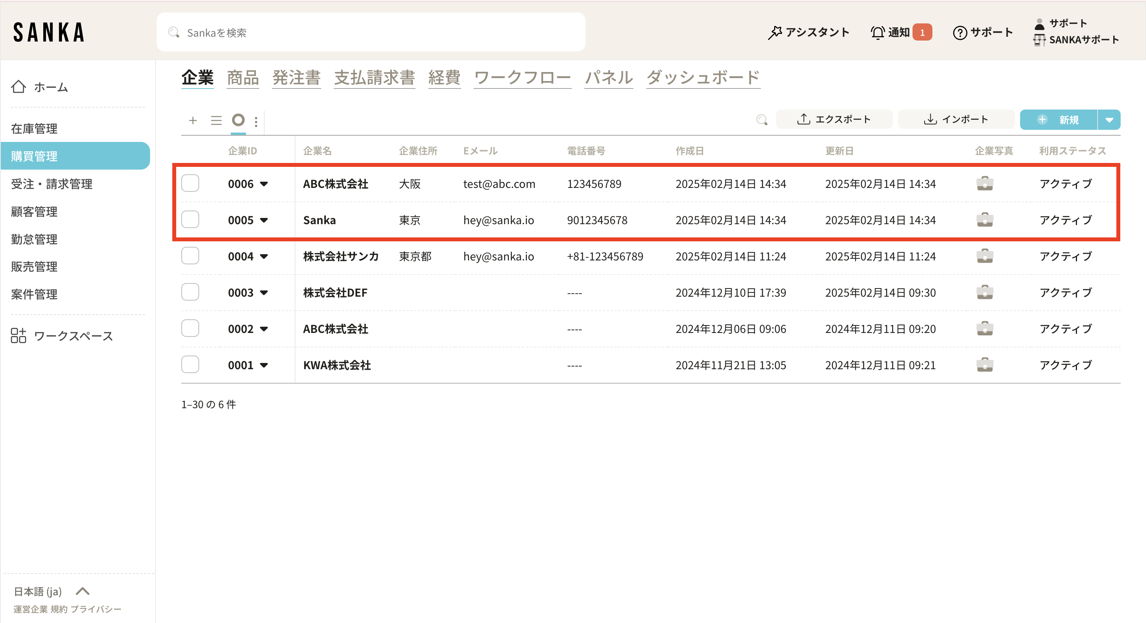Check the checkbox for company 0006

[x=190, y=183]
